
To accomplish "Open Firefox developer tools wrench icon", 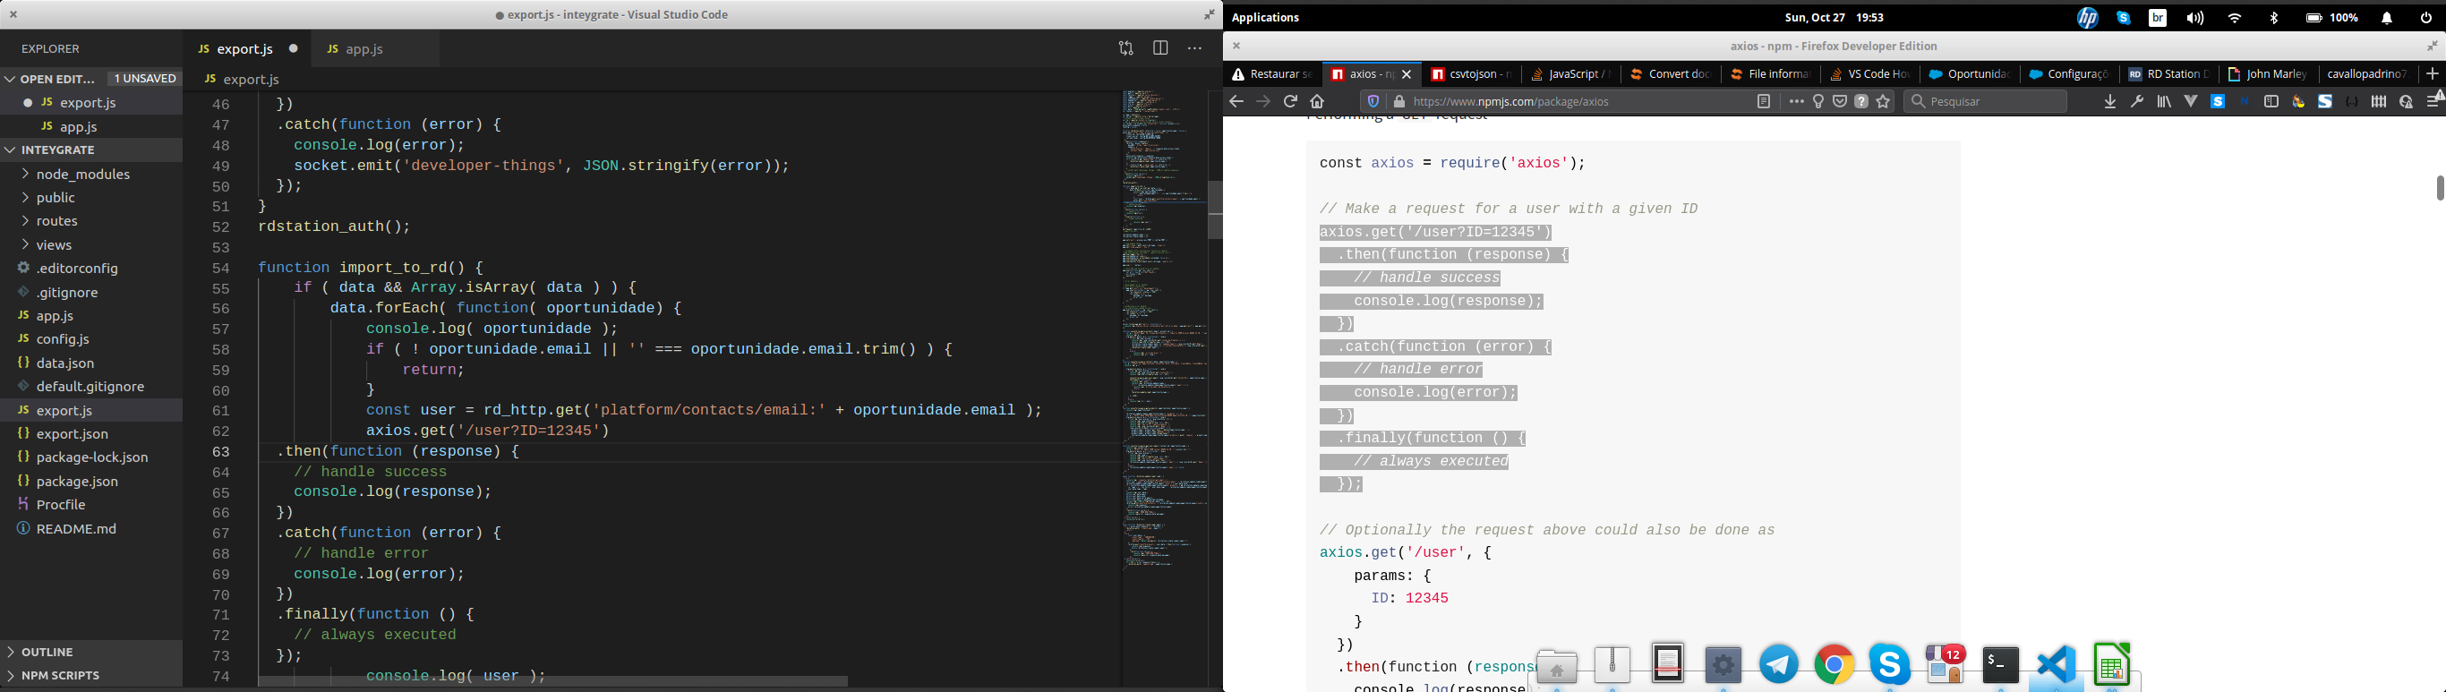I will coord(2136,101).
